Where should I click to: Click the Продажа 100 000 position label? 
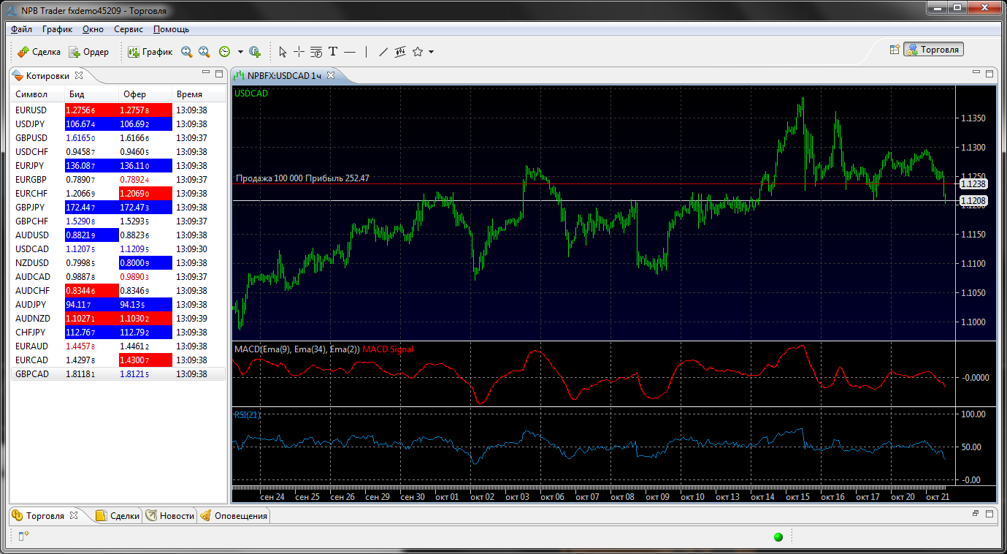[302, 178]
